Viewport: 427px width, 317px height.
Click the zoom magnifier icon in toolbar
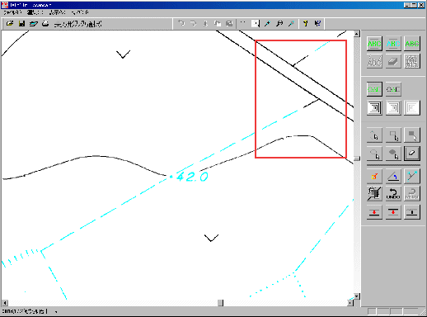pyautogui.click(x=279, y=24)
